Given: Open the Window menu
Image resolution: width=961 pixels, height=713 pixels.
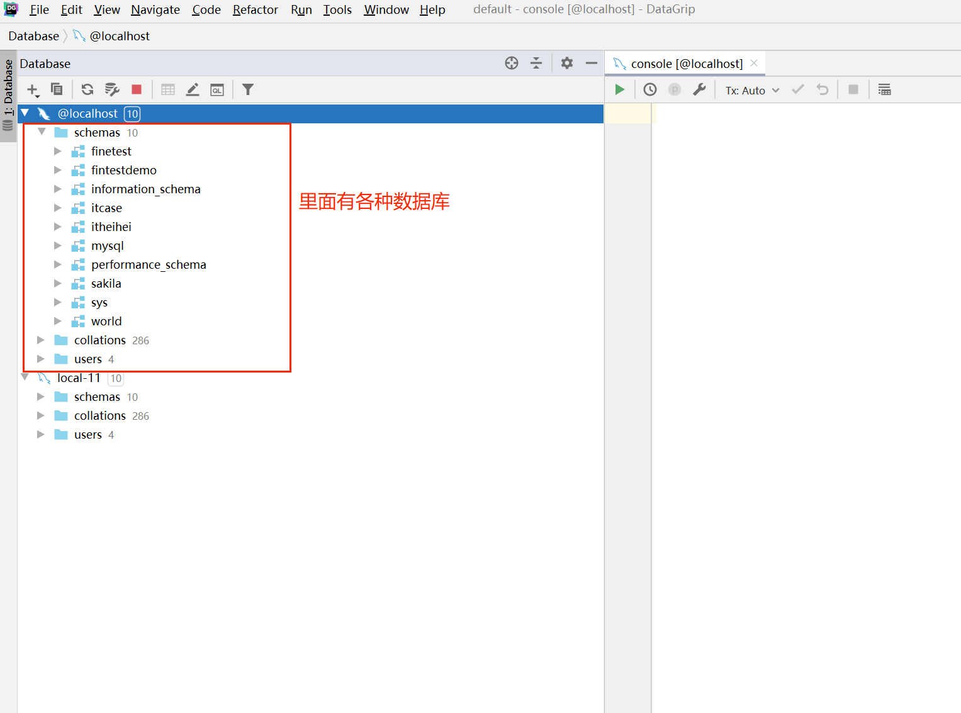Looking at the screenshot, I should (x=386, y=9).
